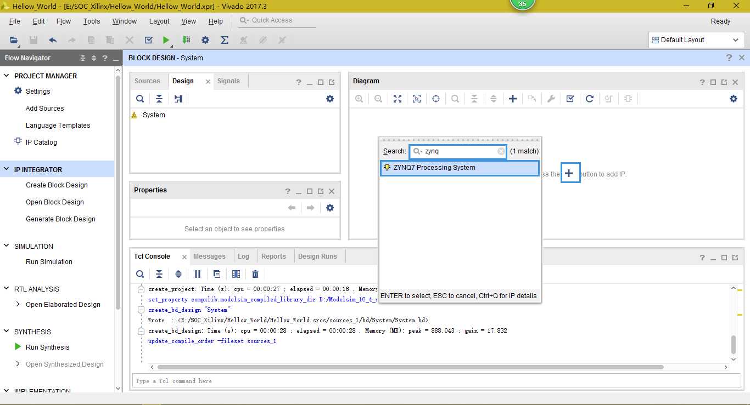Viewport: 750px width, 405px height.
Task: Open Design panel settings gear
Action: [x=329, y=99]
